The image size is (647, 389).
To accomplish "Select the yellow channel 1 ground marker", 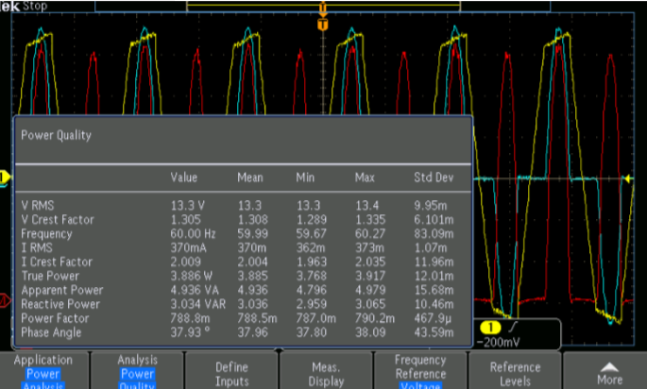I will [5, 178].
